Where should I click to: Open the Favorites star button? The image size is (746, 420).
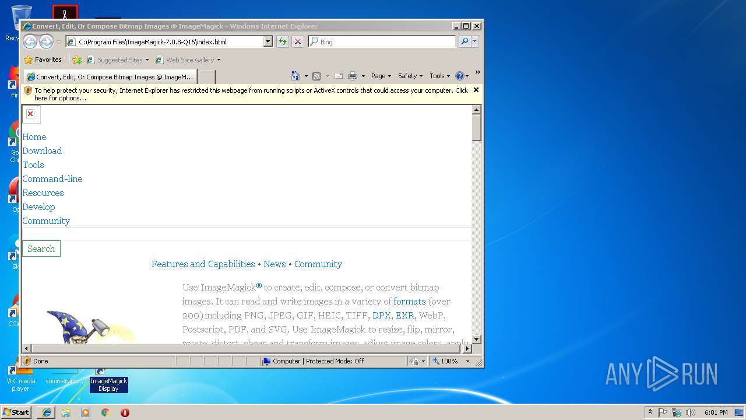pyautogui.click(x=43, y=60)
